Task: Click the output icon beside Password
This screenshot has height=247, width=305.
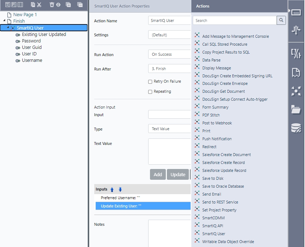Action: pyautogui.click(x=18, y=41)
